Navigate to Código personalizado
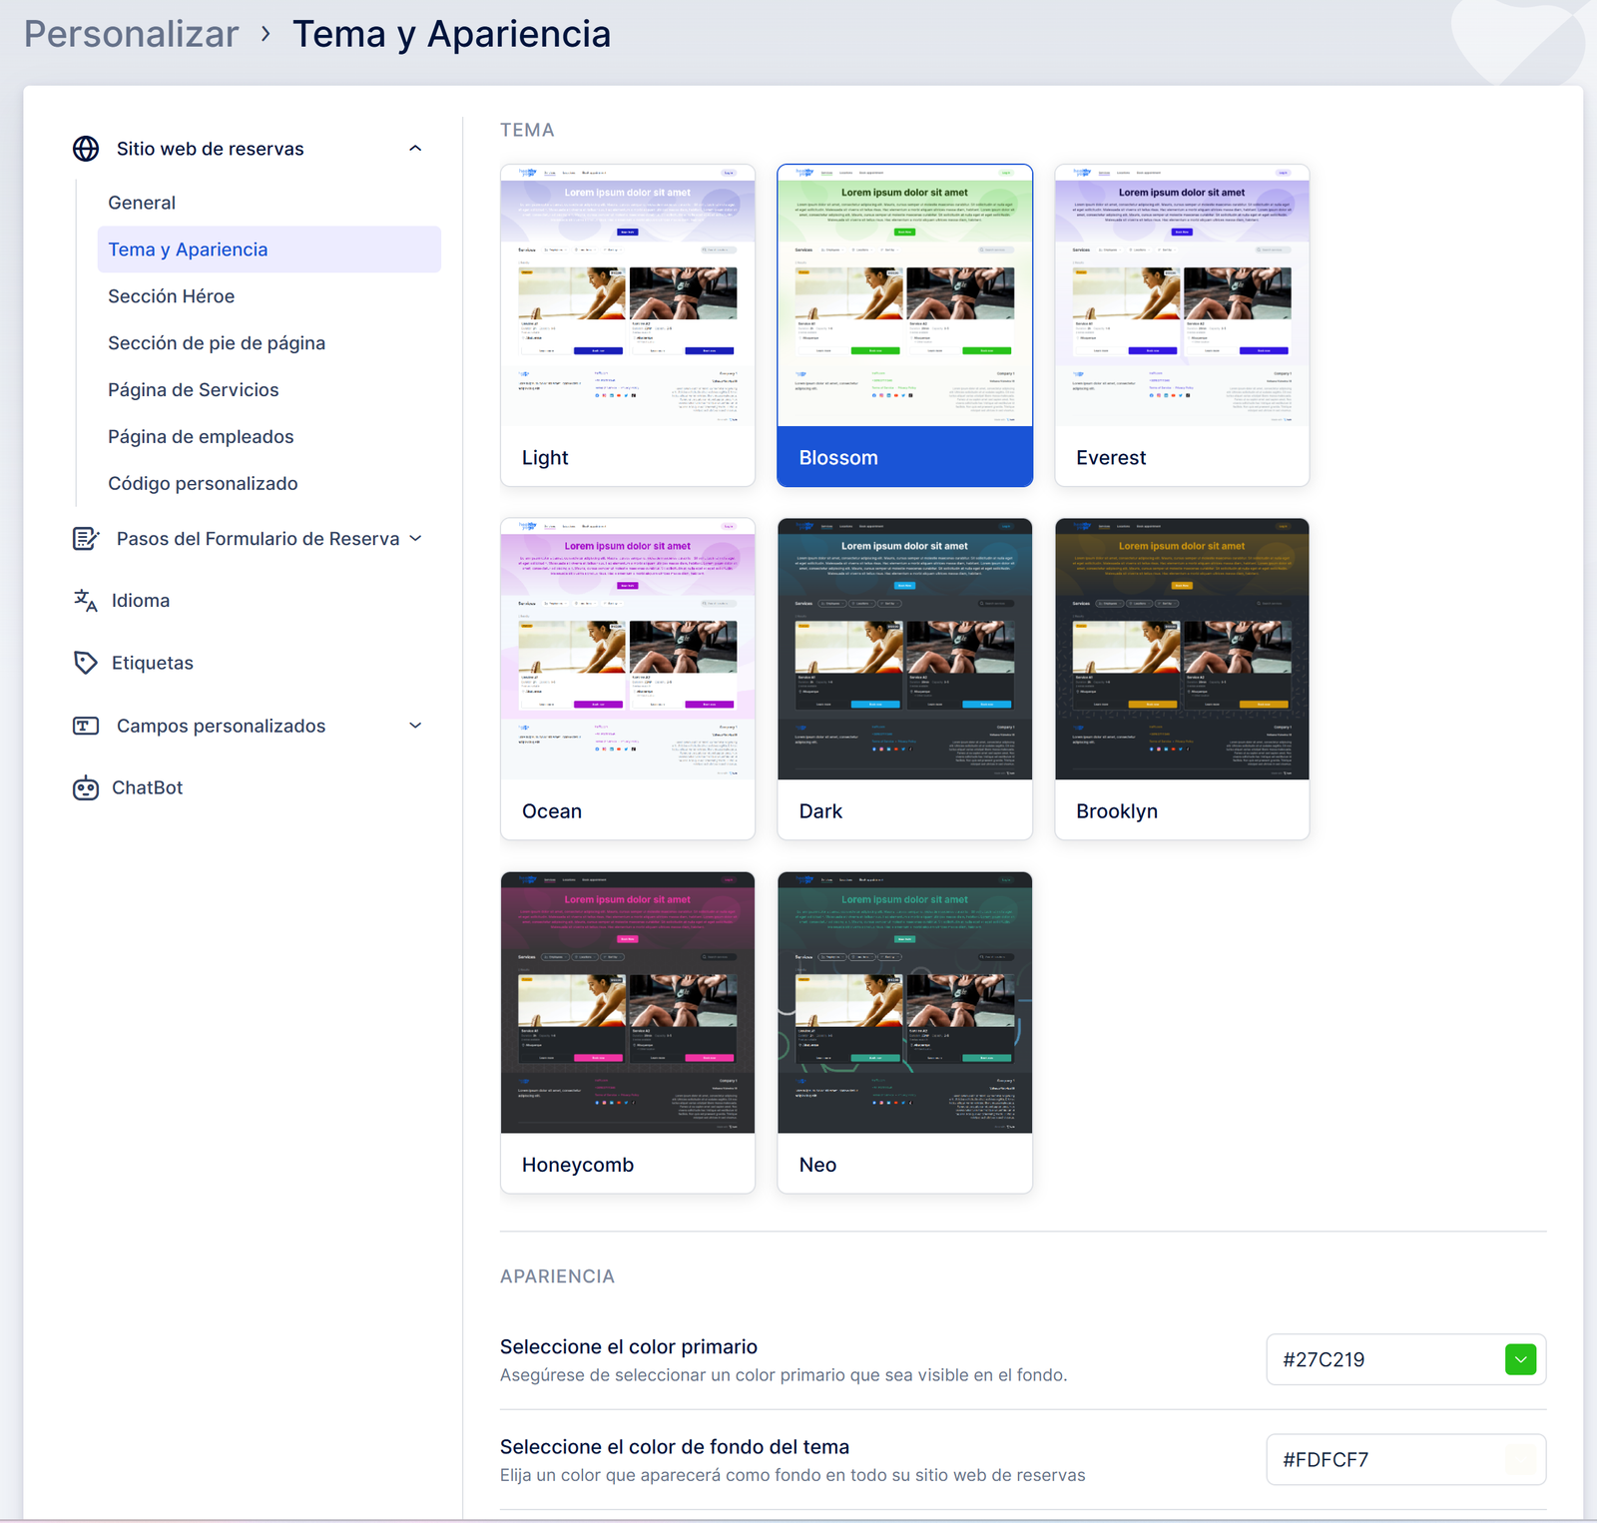The width and height of the screenshot is (1597, 1523). pyautogui.click(x=203, y=484)
